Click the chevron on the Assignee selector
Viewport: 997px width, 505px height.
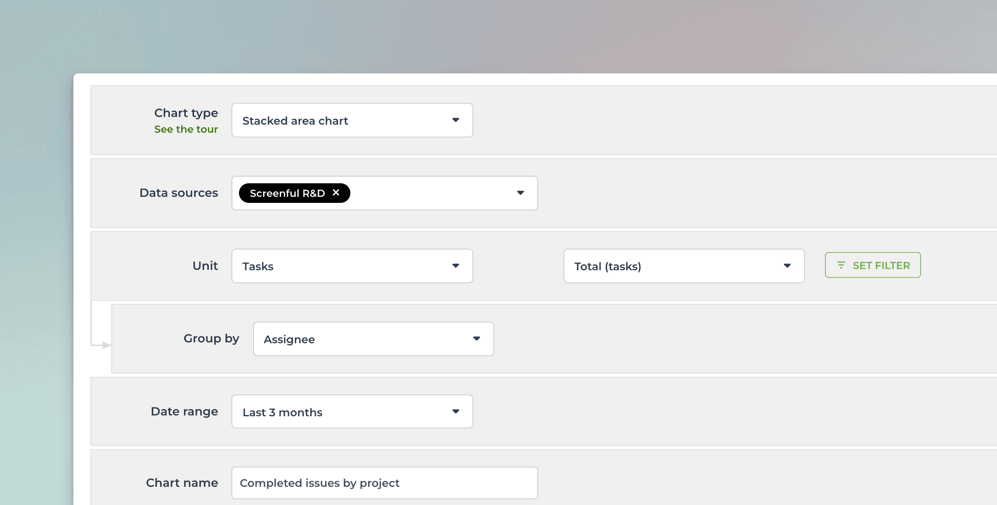point(476,339)
